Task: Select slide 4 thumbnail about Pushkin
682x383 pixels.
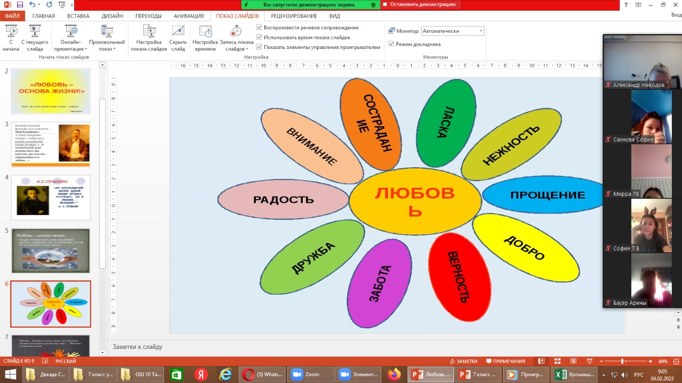Action: click(51, 197)
